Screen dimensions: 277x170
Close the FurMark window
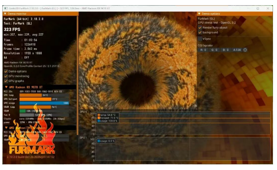[268, 8]
